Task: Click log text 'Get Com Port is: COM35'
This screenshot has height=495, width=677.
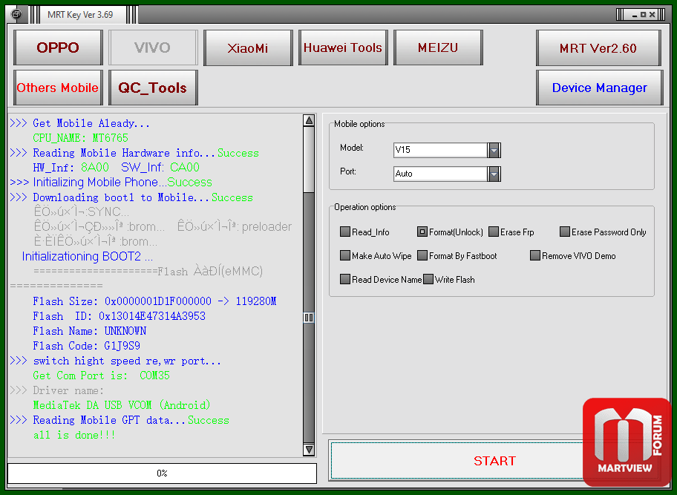Action: pyautogui.click(x=102, y=376)
